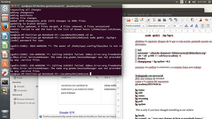Click the Cut icon in Writer toolbar
Screen dimensions: 212x119
(182, 20)
